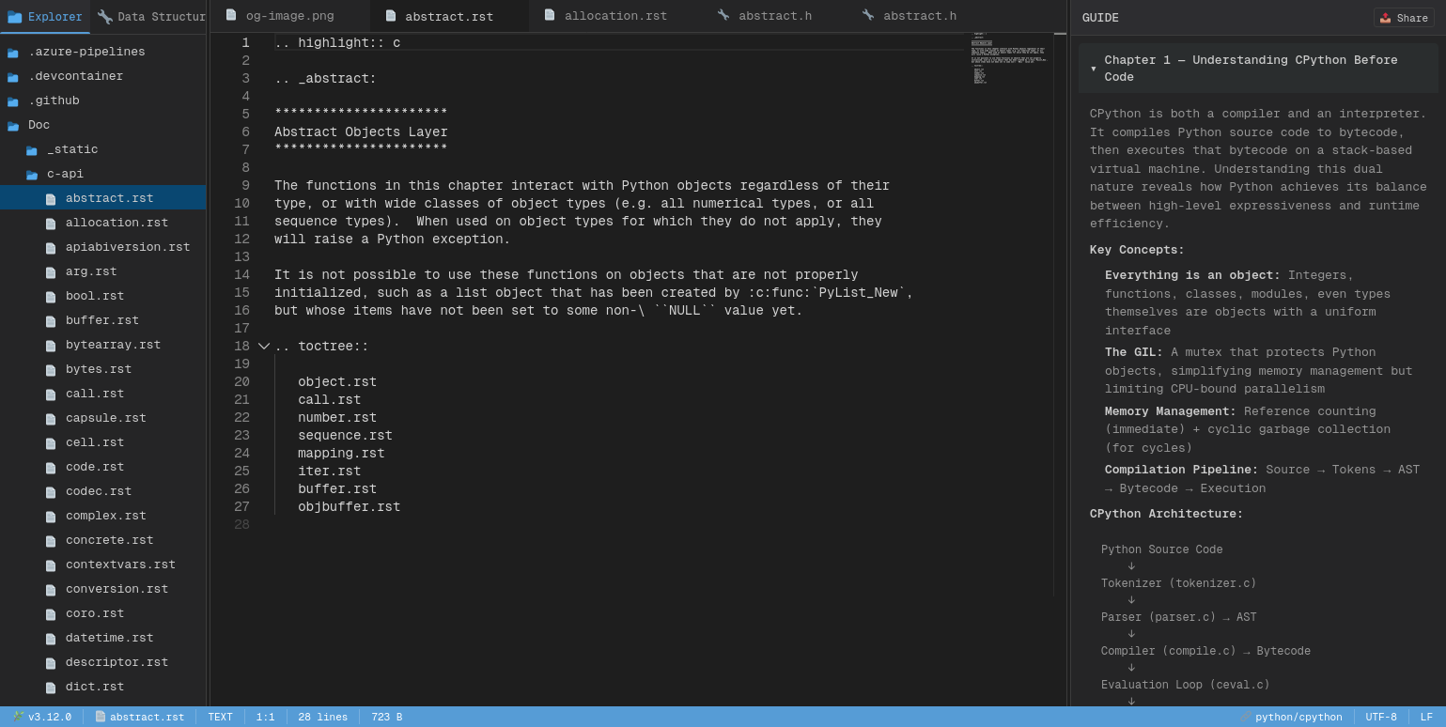Click the python/cpython repository link icon
Viewport: 1446px width, 727px height.
point(1246,717)
